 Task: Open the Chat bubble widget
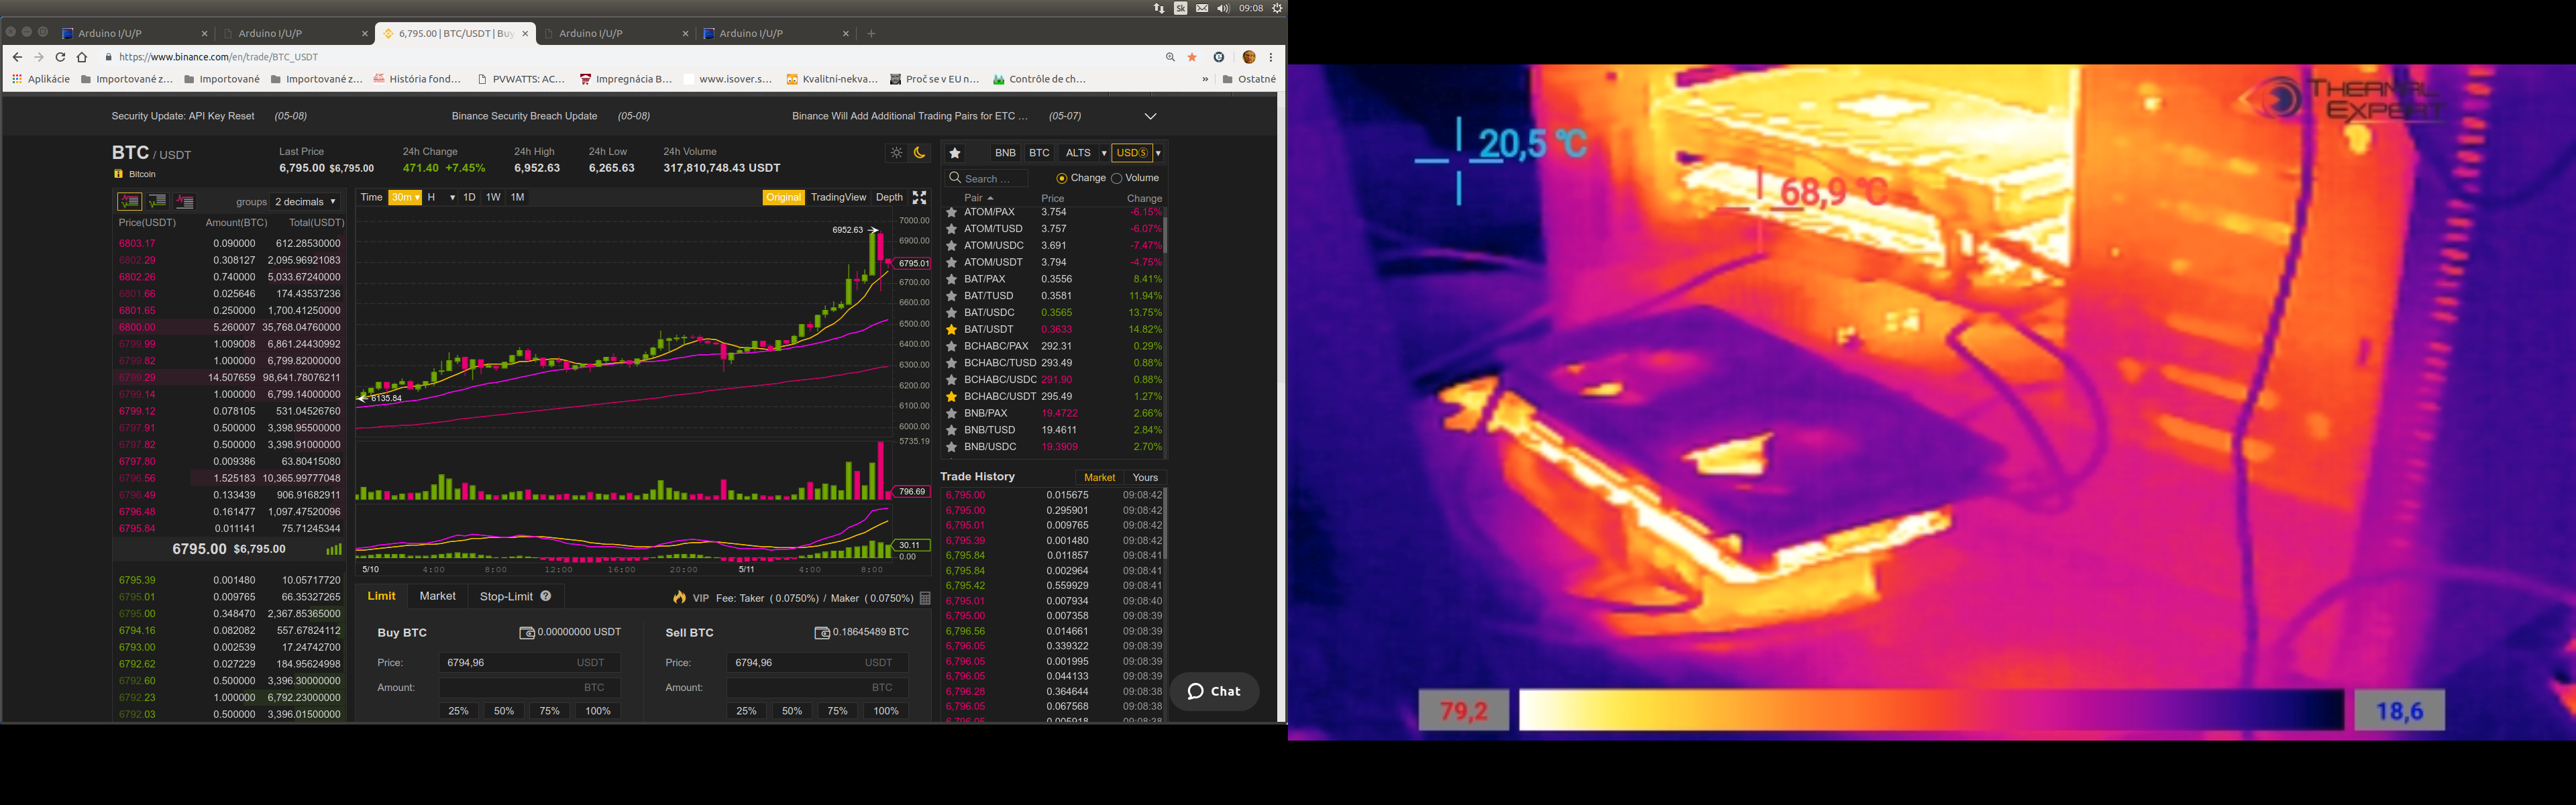[x=1213, y=691]
